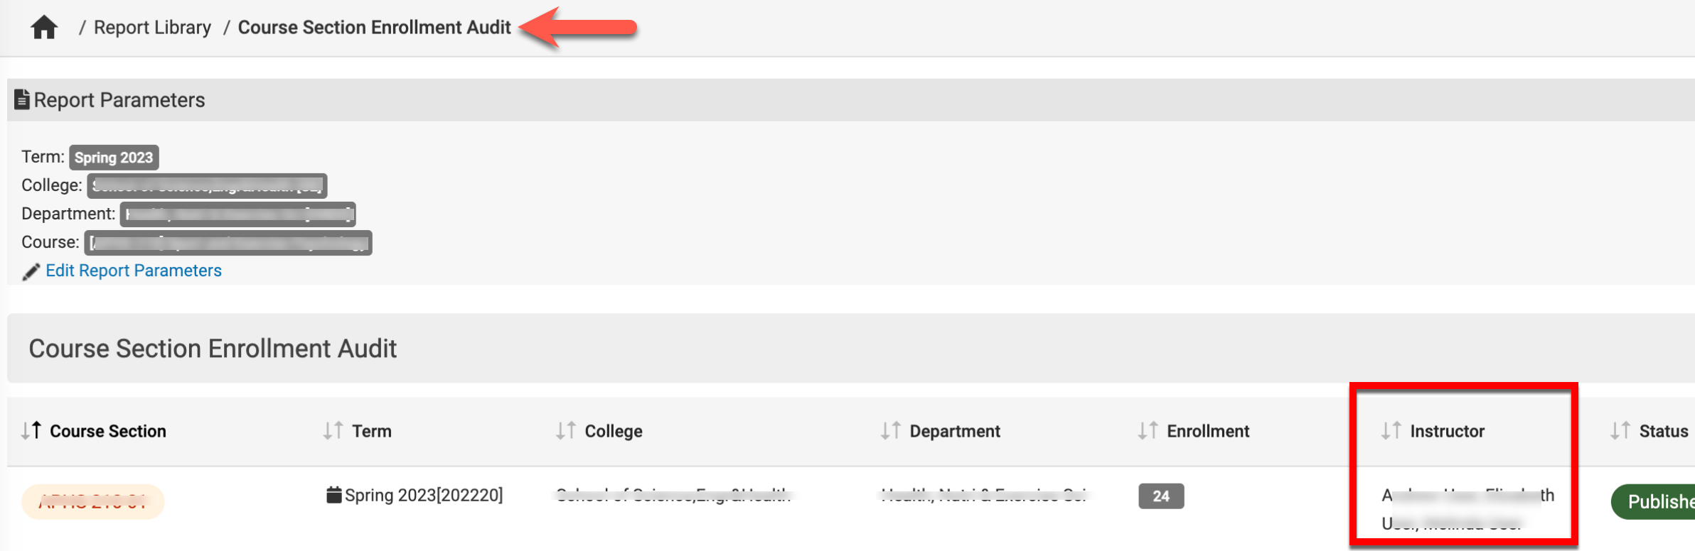The width and height of the screenshot is (1695, 551).
Task: Click the blurred College parameter badge
Action: coord(207,186)
